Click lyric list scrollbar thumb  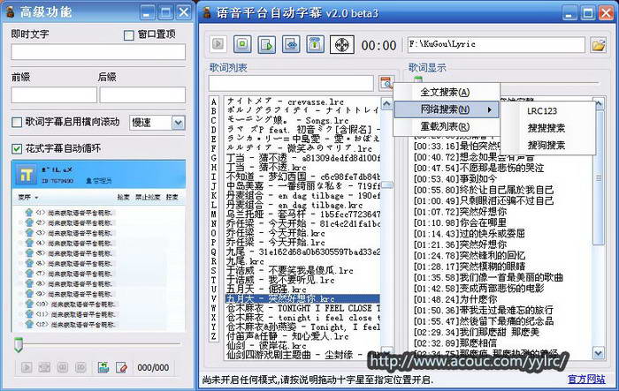[x=387, y=184]
